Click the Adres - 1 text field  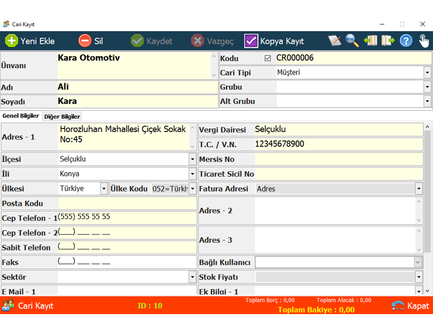[x=123, y=137]
